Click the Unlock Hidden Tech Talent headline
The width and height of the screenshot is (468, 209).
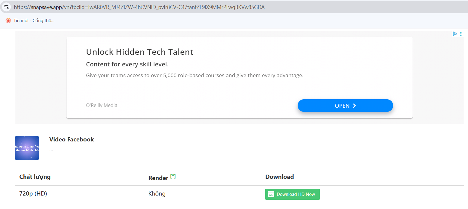click(x=140, y=52)
